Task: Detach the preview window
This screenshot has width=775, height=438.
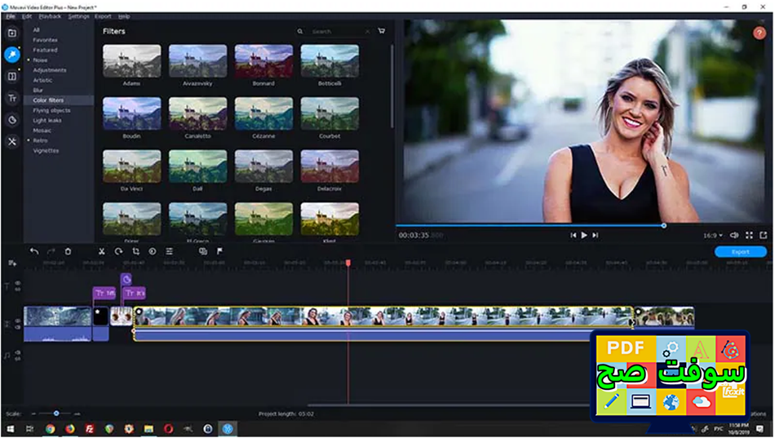Action: click(x=764, y=236)
